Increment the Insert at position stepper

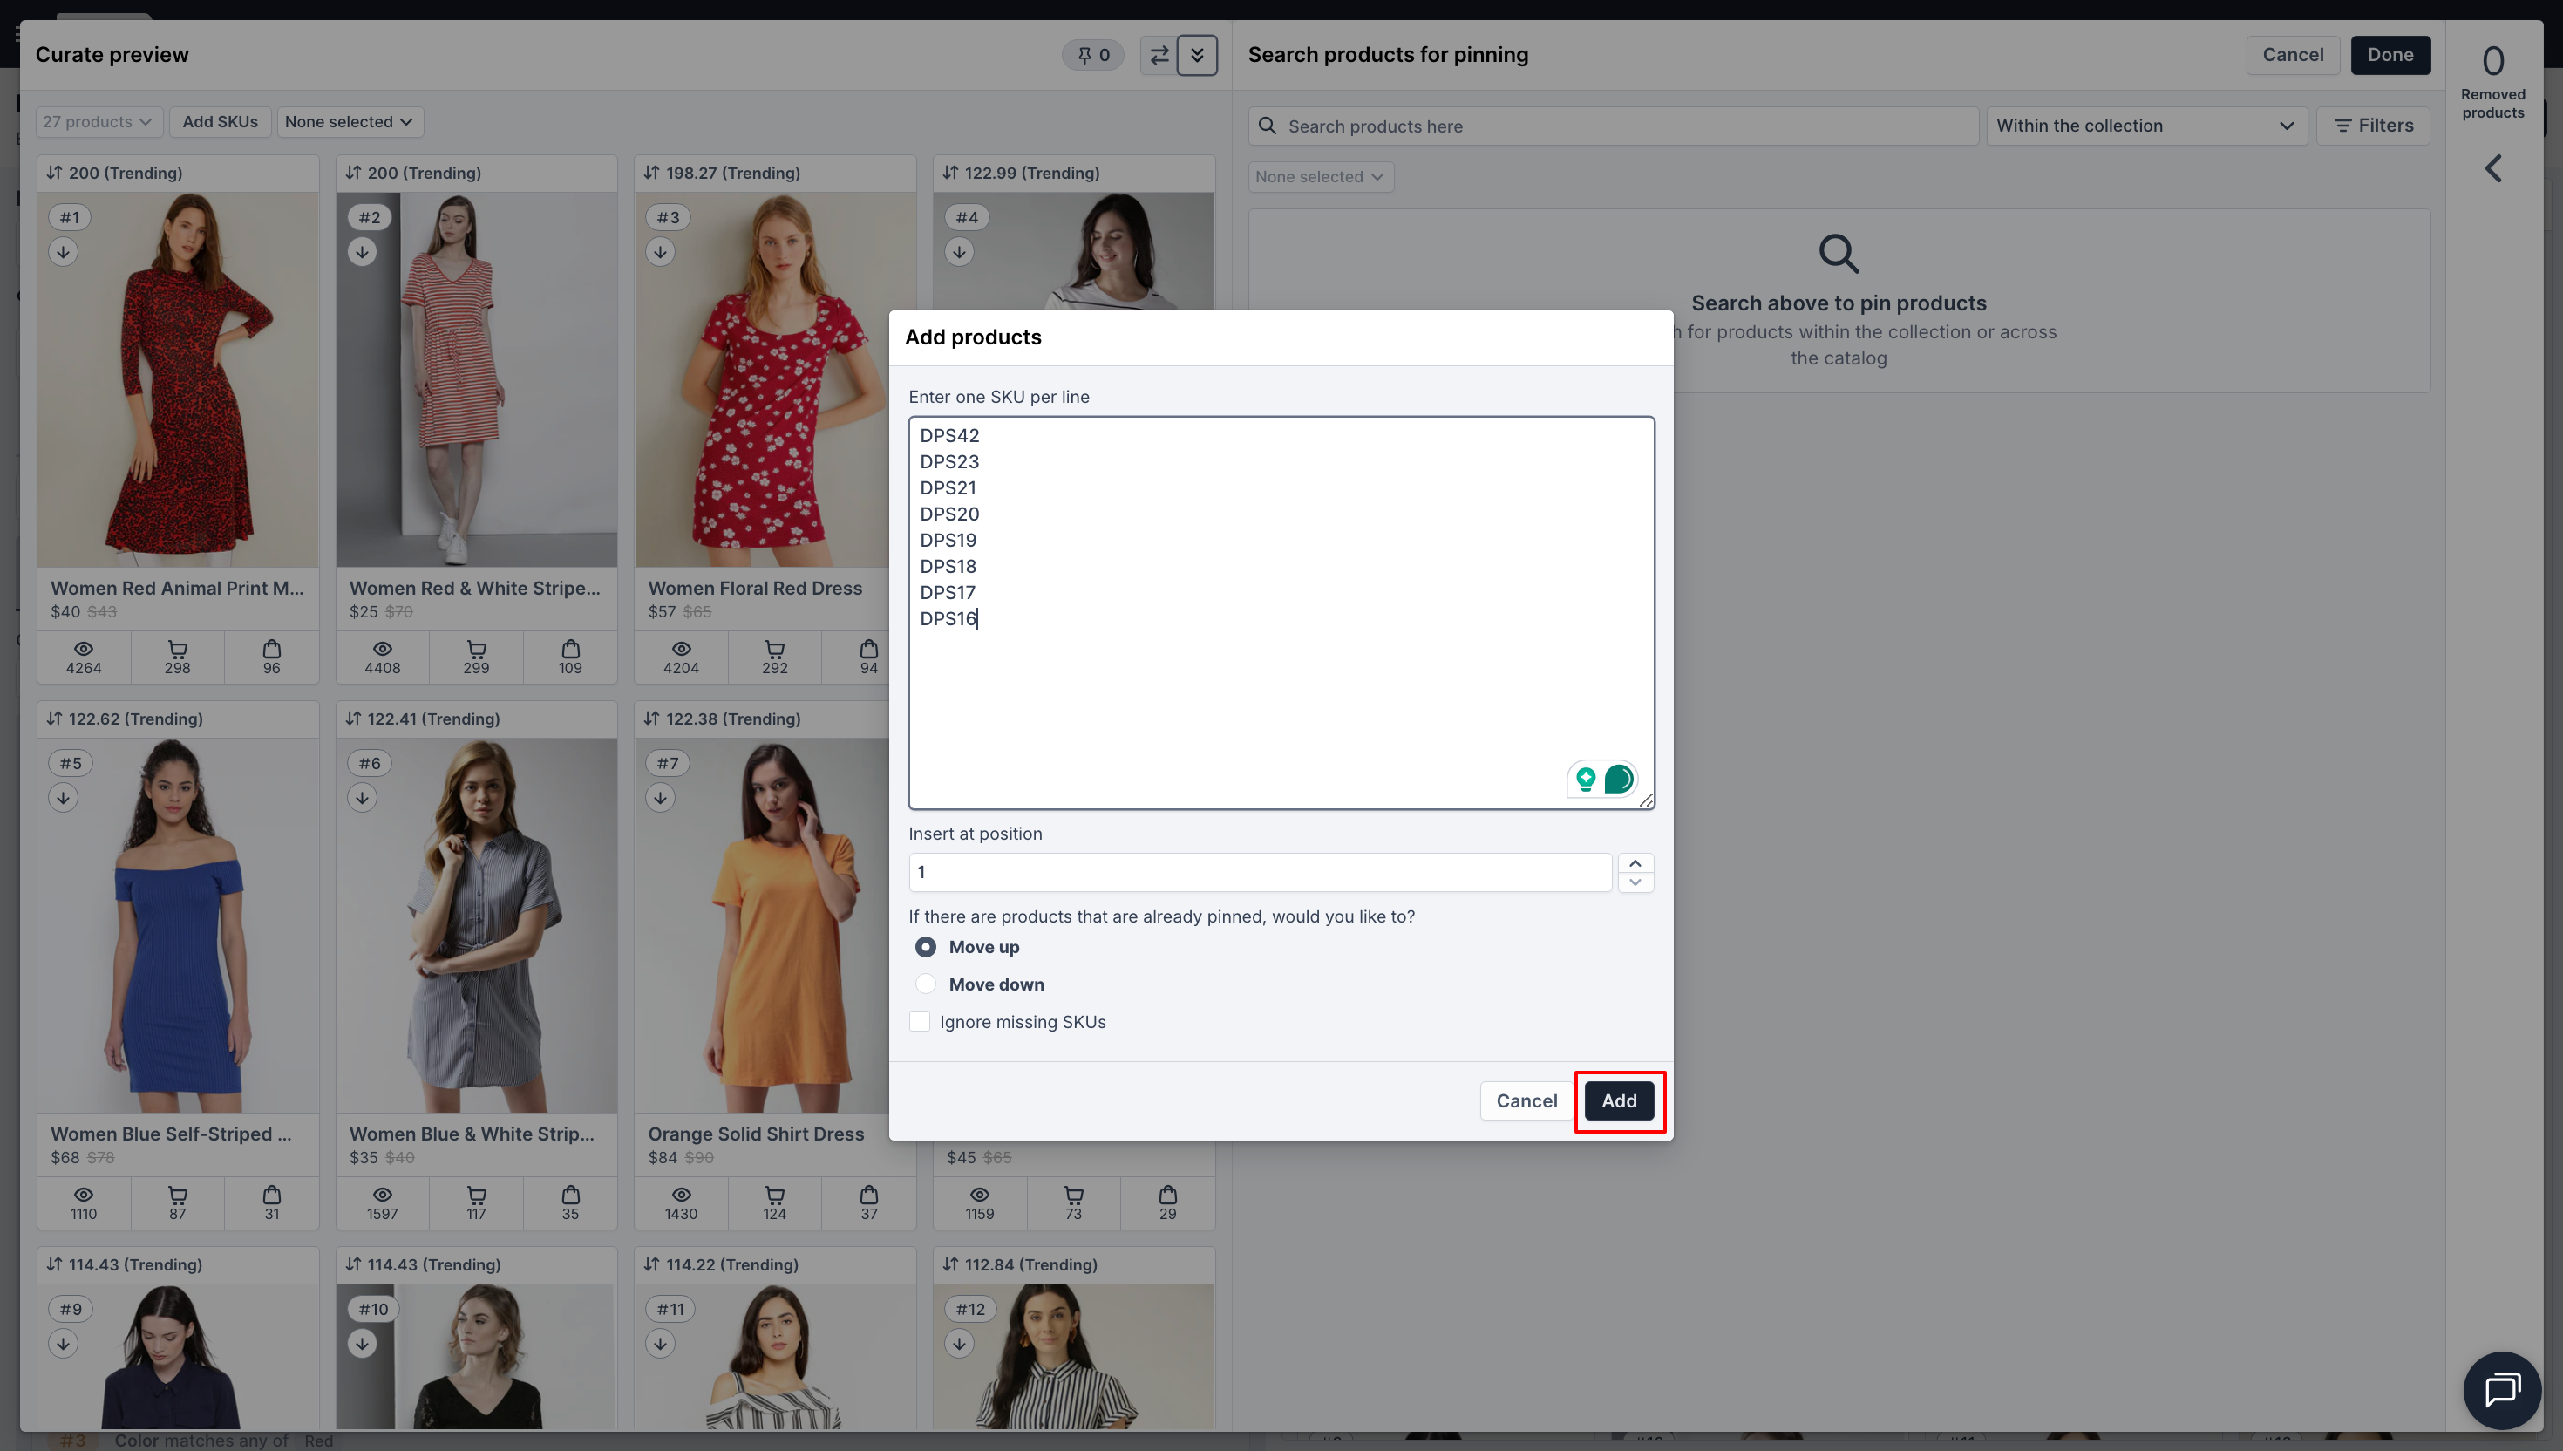click(x=1635, y=863)
